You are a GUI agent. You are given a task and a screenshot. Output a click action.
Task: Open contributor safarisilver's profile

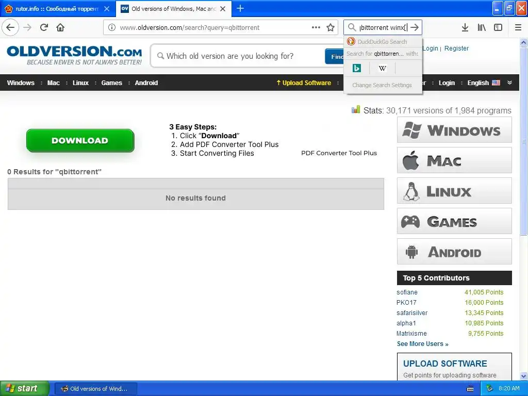click(x=412, y=313)
